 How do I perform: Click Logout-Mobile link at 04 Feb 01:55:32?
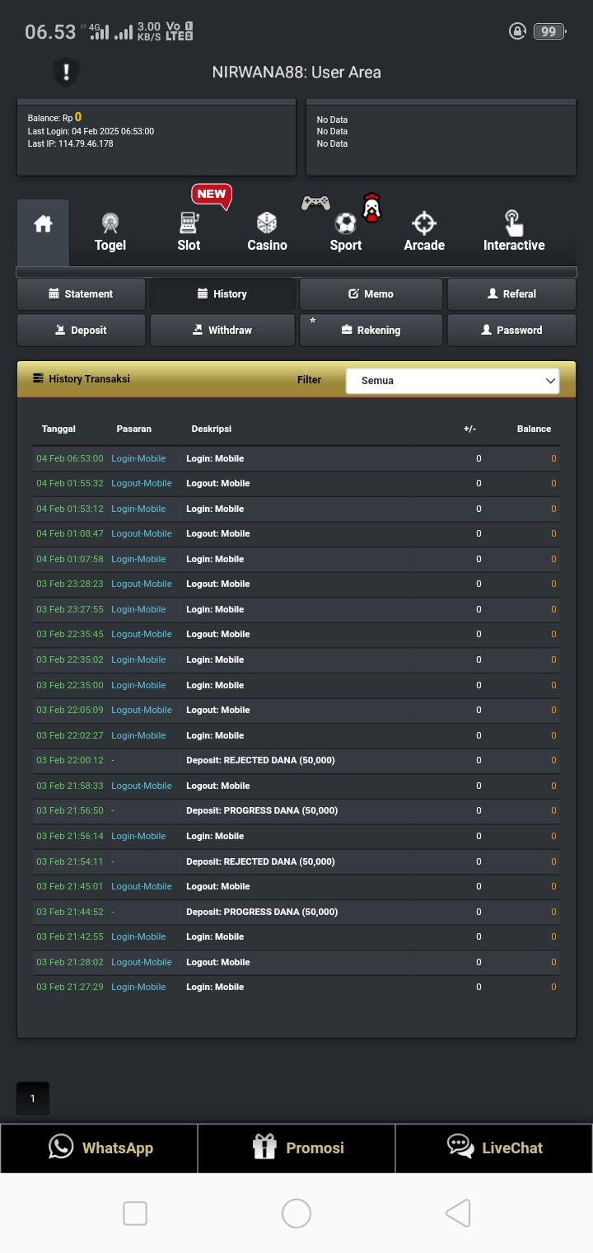point(142,484)
